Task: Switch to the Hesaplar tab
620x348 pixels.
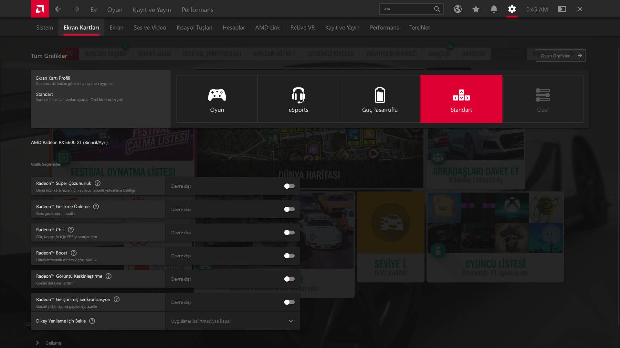Action: tap(234, 27)
